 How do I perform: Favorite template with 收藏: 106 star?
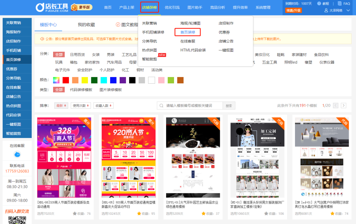click(x=266, y=213)
